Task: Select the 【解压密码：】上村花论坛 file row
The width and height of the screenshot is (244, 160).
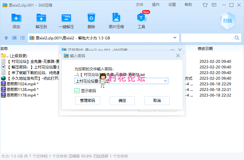Action: 30,67
